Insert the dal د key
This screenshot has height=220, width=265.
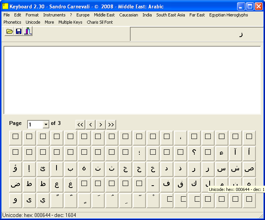click(166, 169)
